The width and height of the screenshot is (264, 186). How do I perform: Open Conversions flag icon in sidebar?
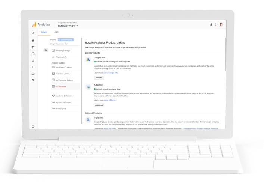(x=33, y=80)
